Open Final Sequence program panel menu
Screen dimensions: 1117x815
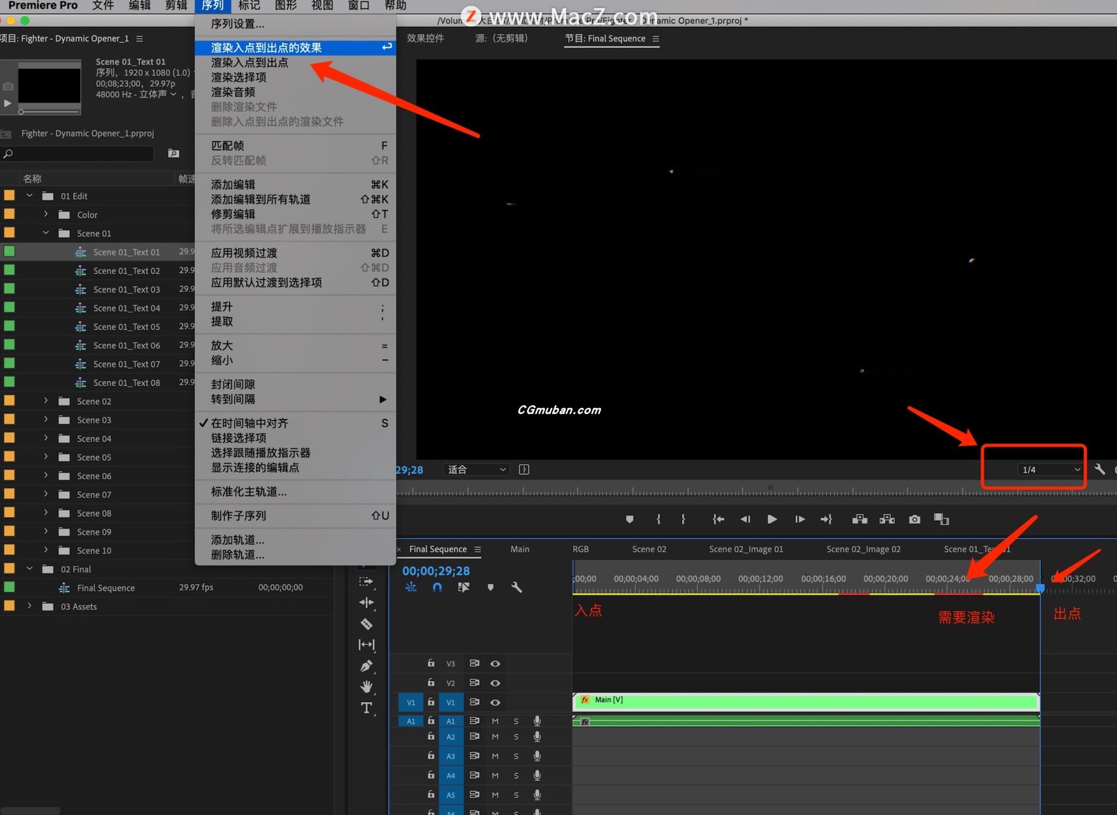[x=656, y=38]
